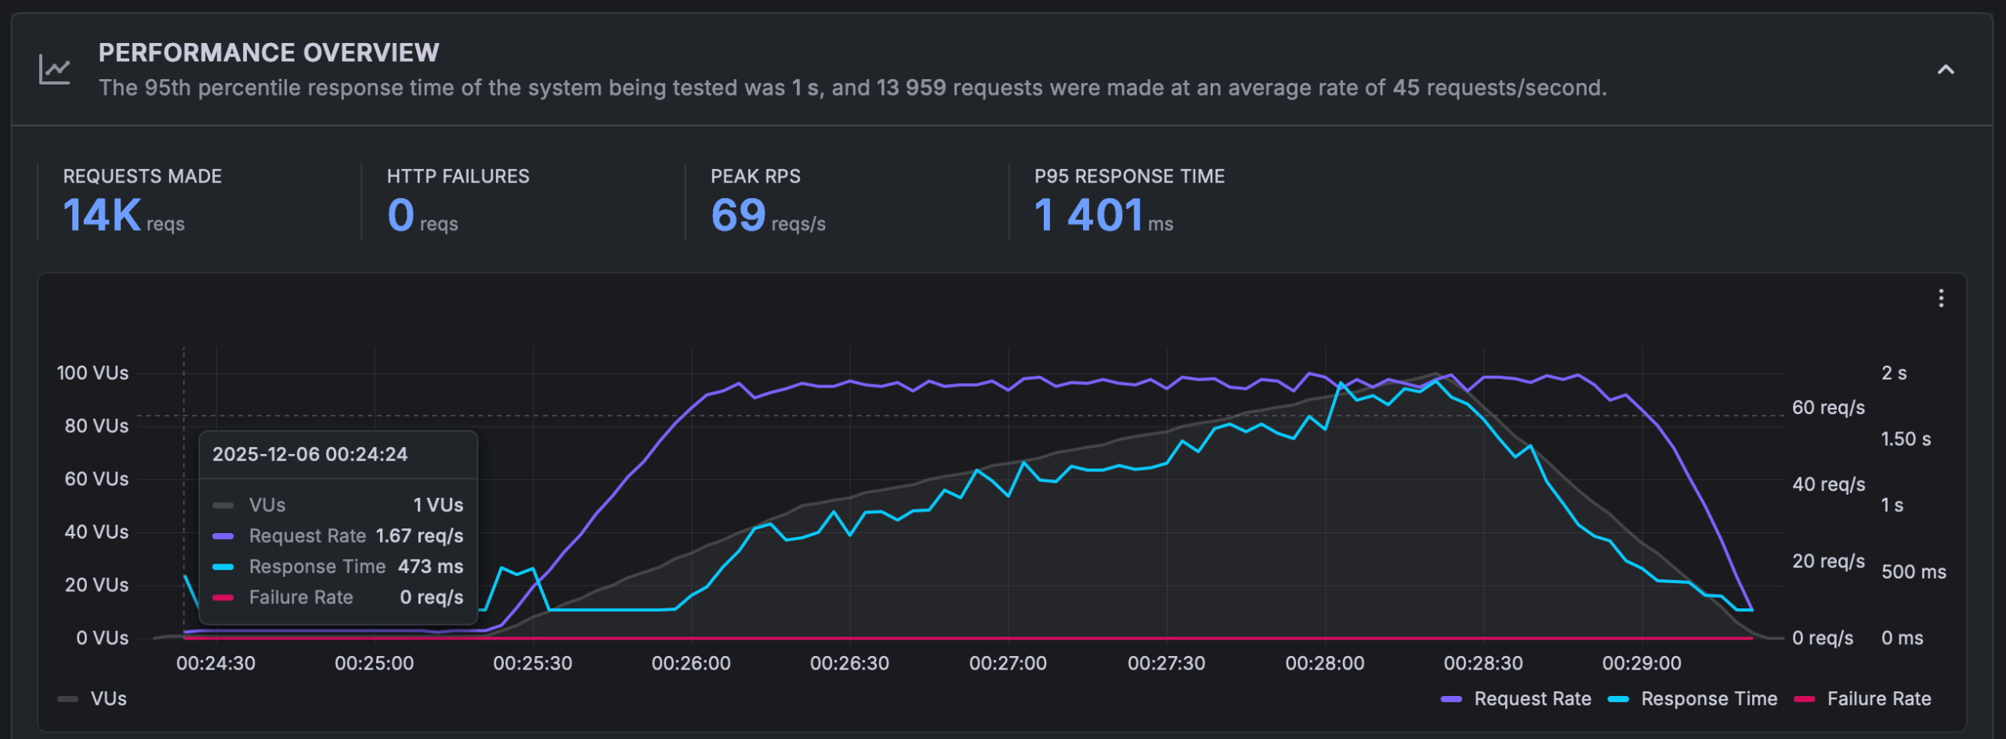This screenshot has width=2006, height=739.
Task: Open the chart three-dot options menu
Action: coord(1940,298)
